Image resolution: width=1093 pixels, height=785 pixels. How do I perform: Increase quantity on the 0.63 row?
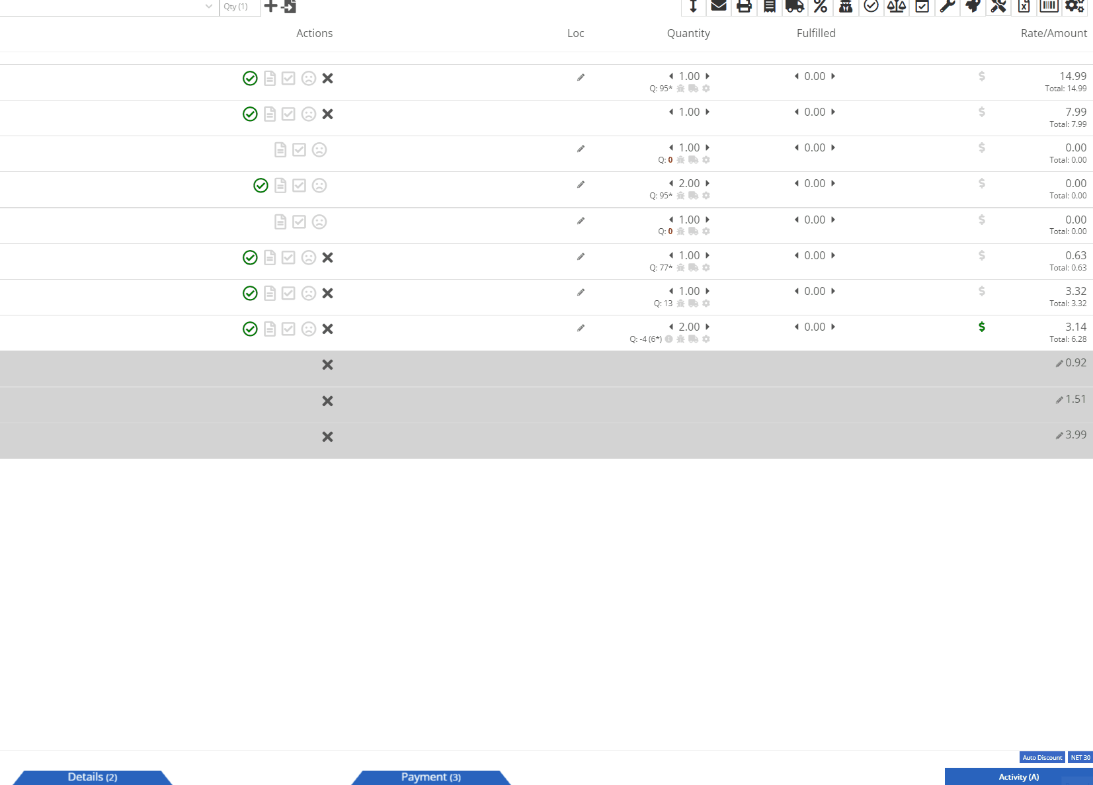coord(708,255)
